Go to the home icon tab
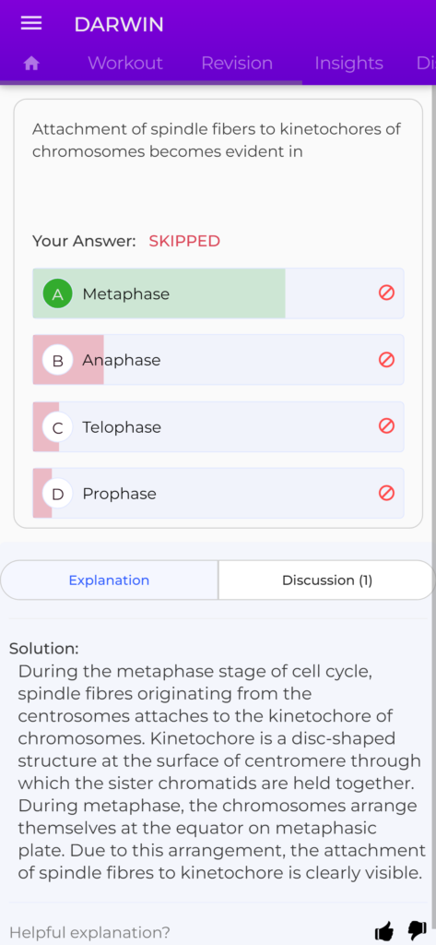Image resolution: width=436 pixels, height=945 pixels. [31, 64]
